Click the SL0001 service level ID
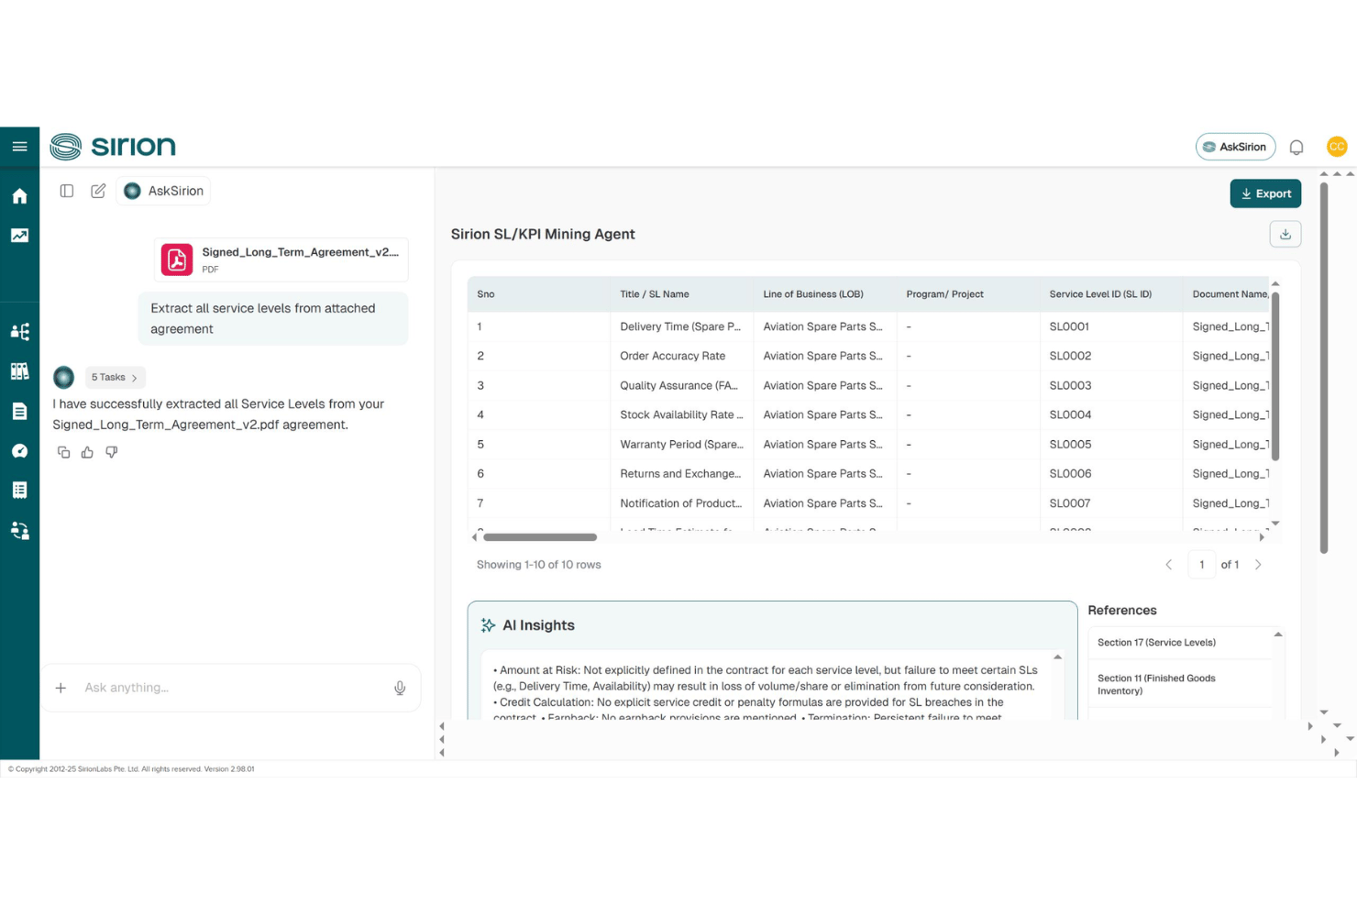Screen dimensions: 1357x905 pyautogui.click(x=1069, y=326)
